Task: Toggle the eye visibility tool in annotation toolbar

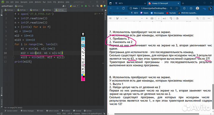Action: point(83,39)
